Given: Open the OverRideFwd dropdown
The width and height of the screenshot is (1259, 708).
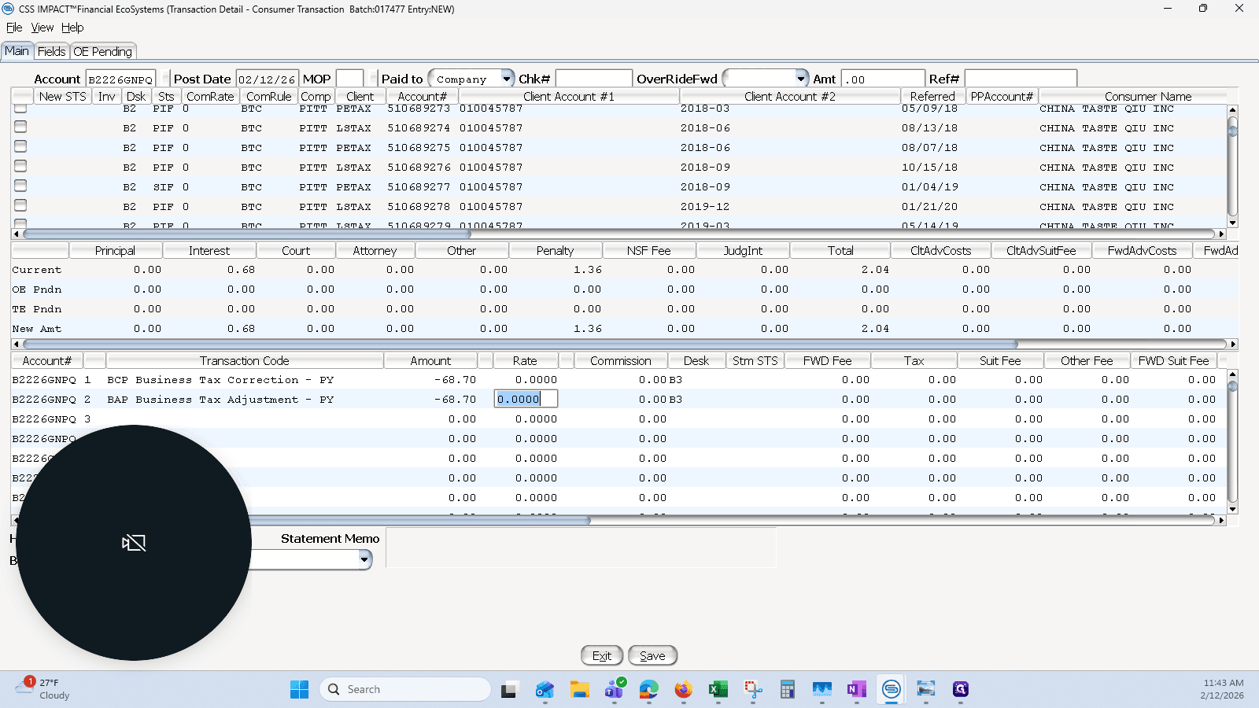Looking at the screenshot, I should pos(801,79).
